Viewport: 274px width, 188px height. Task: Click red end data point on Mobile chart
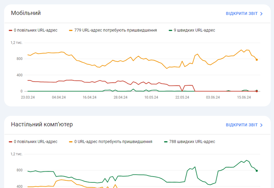[257, 91]
